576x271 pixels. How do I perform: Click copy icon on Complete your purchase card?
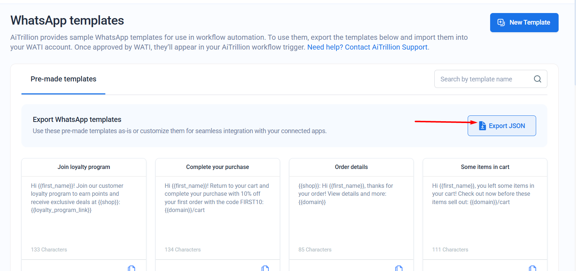point(265,268)
